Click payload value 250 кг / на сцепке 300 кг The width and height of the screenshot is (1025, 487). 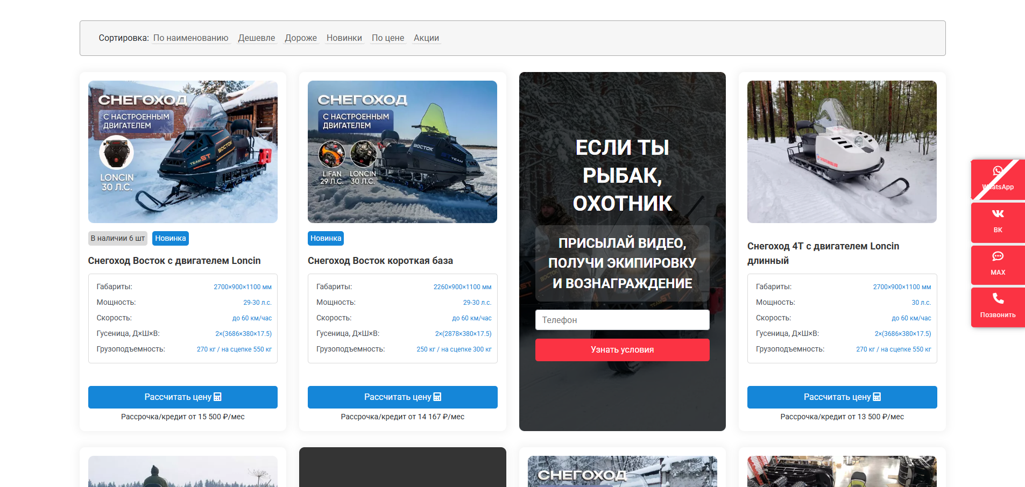coord(454,349)
